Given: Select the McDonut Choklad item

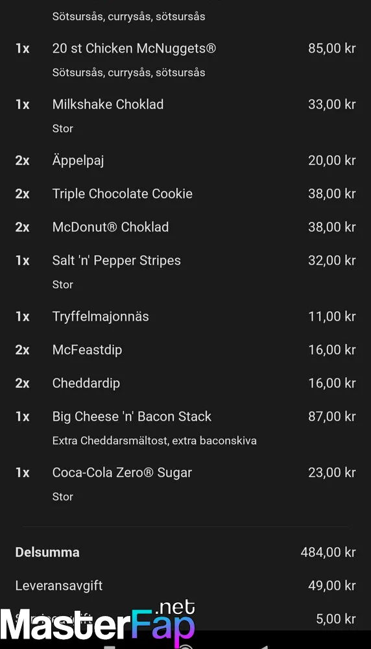Looking at the screenshot, I should click(110, 227).
